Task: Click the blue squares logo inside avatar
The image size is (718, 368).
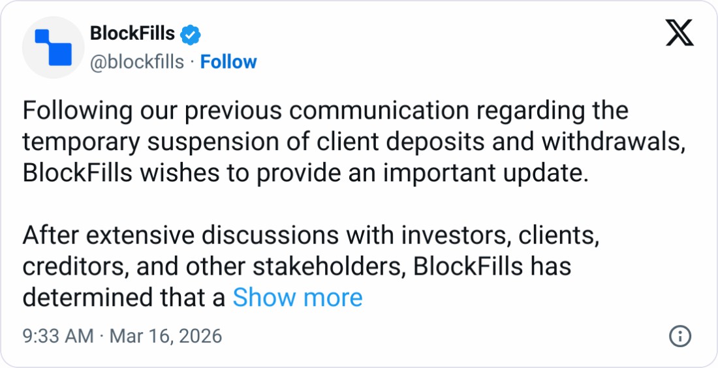Action: (52, 48)
